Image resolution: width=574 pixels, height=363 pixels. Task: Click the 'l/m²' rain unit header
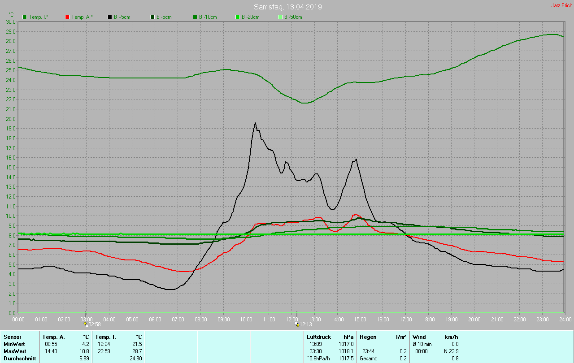[401, 337]
